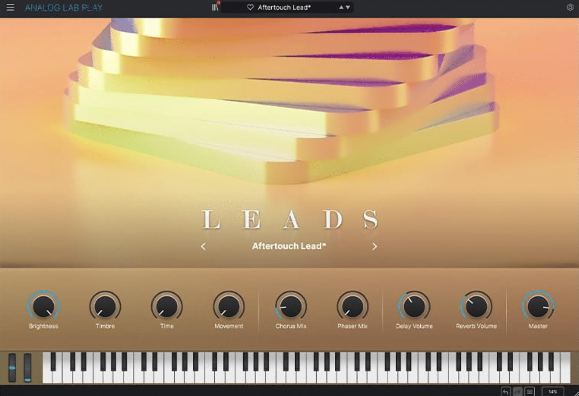Open the preset library browser icon
Viewport: 579px width, 396px height.
coord(215,7)
